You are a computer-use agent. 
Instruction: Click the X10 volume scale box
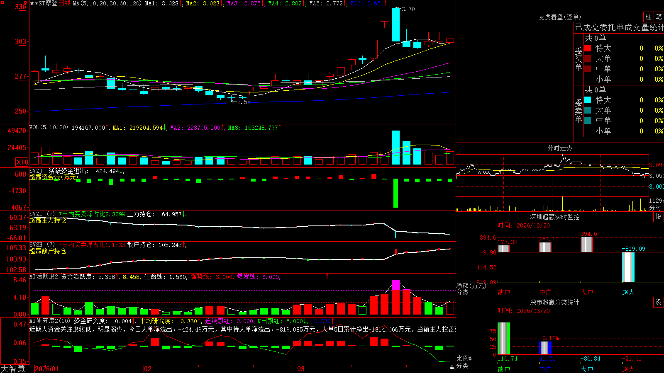click(22, 162)
